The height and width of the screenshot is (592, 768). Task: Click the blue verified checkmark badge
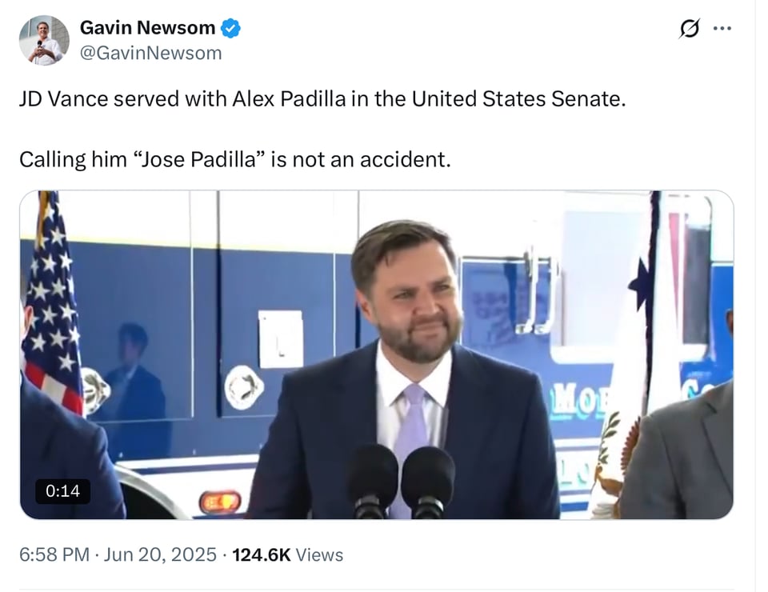click(x=231, y=28)
